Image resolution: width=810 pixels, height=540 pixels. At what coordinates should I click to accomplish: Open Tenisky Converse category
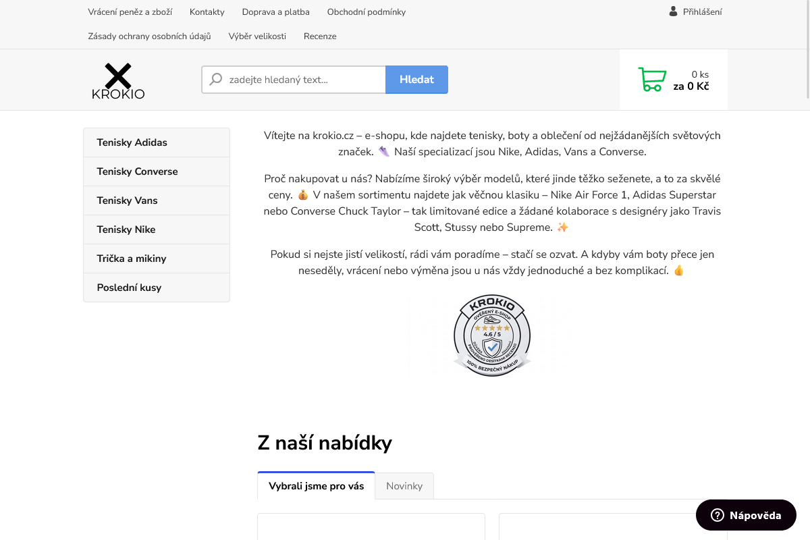point(137,171)
